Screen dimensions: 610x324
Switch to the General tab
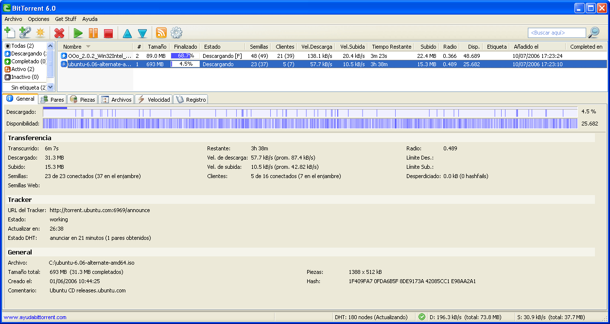pyautogui.click(x=20, y=99)
